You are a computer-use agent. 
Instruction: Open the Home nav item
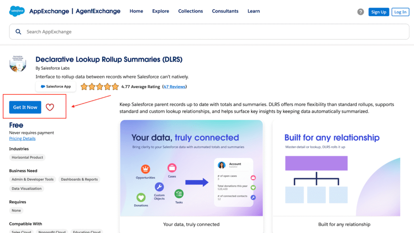click(x=136, y=11)
